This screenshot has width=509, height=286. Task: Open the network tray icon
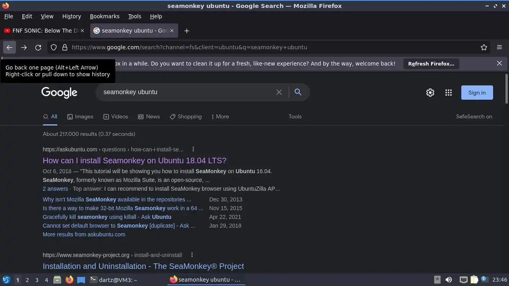click(463, 280)
